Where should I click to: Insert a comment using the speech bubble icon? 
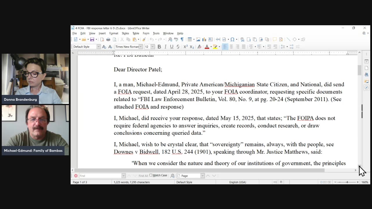click(x=275, y=39)
